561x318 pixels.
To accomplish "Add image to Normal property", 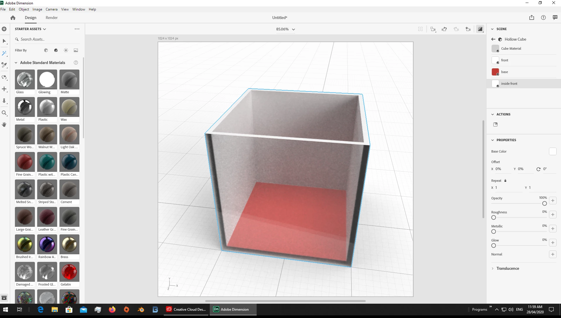I will tap(553, 254).
